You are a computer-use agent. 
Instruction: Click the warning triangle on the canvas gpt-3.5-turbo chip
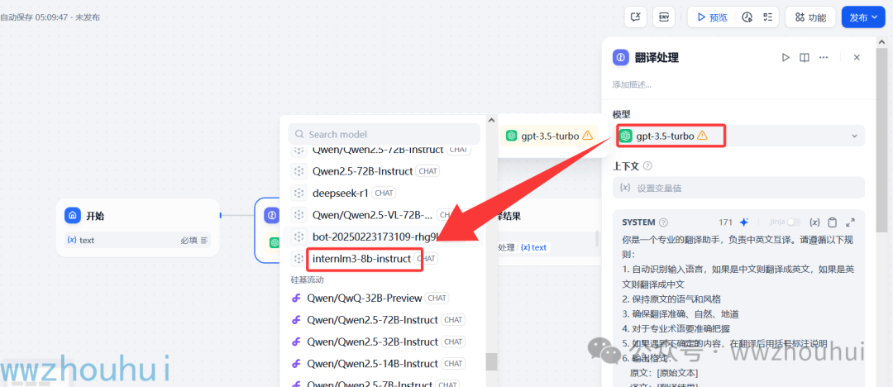click(588, 136)
